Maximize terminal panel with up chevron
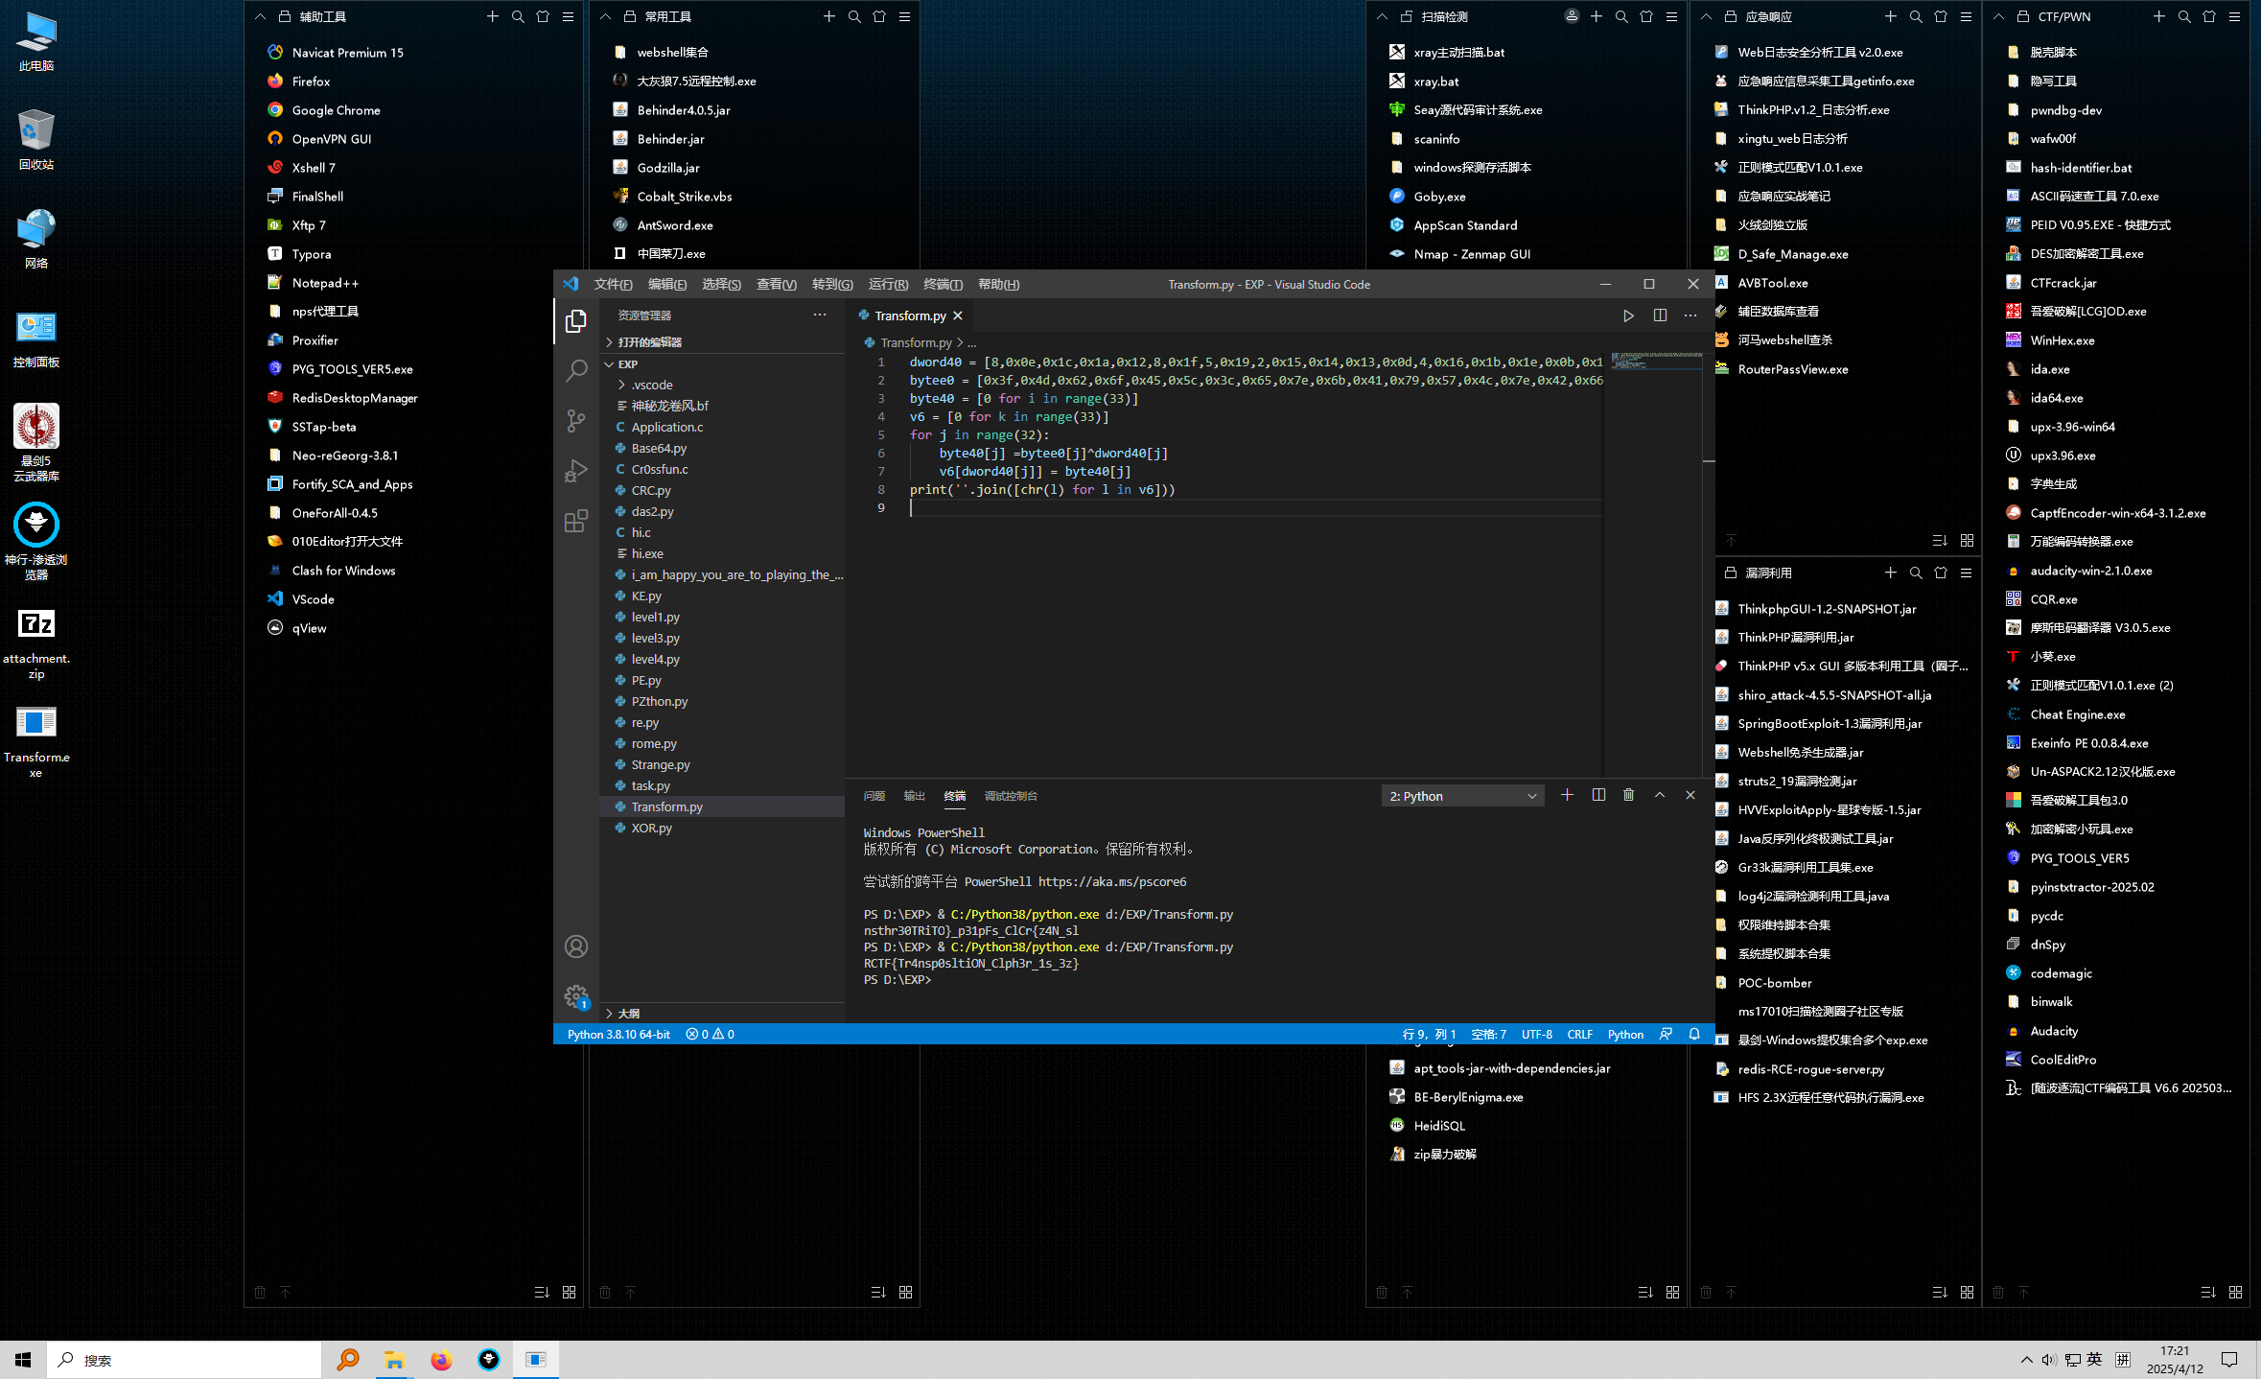Viewport: 2261px width, 1379px height. [1660, 795]
